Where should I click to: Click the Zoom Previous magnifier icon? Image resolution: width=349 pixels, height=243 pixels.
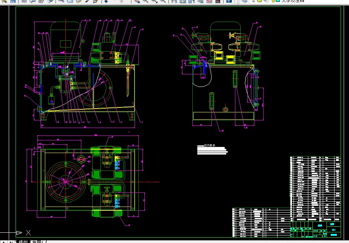163,1
